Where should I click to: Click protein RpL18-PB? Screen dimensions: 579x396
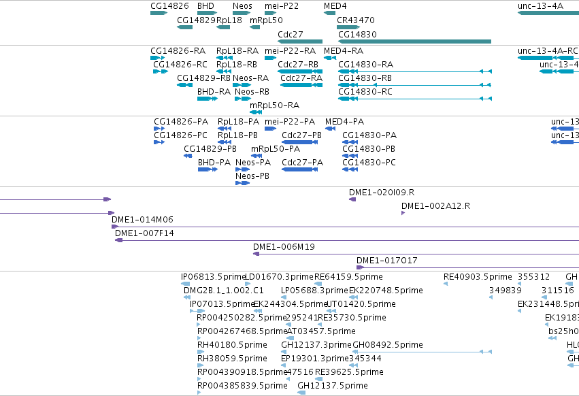tap(225, 143)
